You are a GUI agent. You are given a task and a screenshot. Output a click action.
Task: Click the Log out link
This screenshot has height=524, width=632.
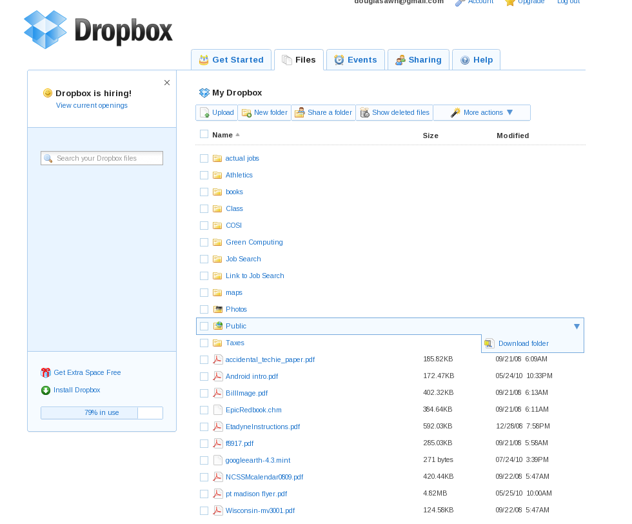click(568, 2)
